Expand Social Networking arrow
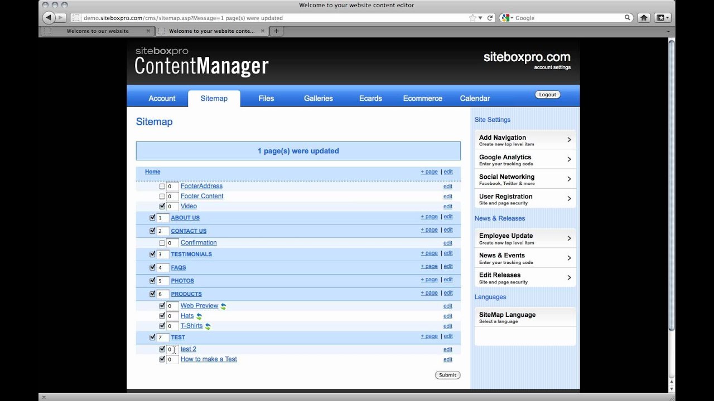714x401 pixels. 569,179
